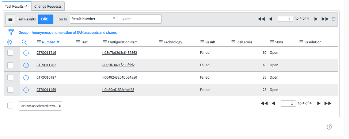Select checkbox for row CTR0011202
349x139 pixels.
[x=10, y=65]
